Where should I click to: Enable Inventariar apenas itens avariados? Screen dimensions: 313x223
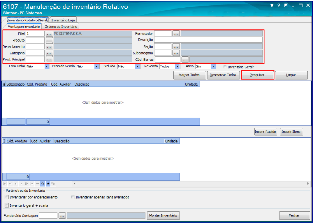73,197
